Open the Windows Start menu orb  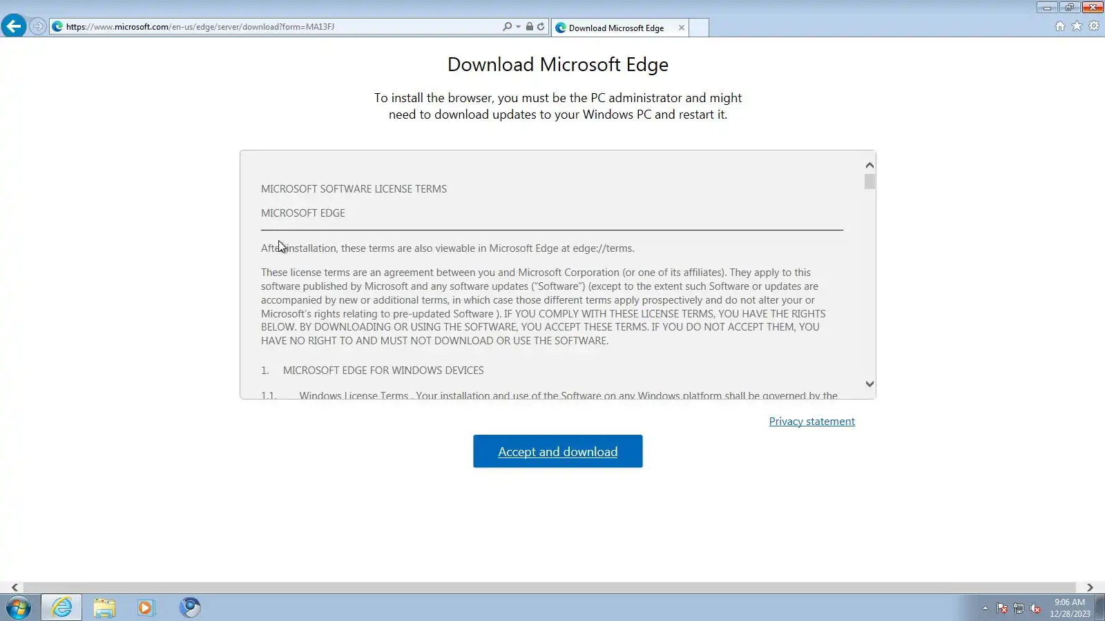click(x=19, y=608)
